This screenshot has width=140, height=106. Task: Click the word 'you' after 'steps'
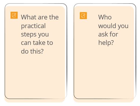click(43, 35)
